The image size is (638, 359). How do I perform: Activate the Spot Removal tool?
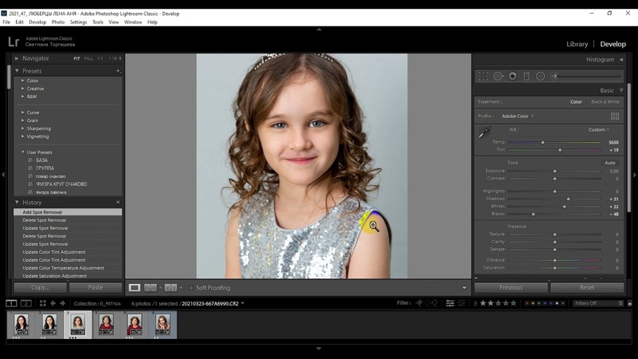(498, 76)
